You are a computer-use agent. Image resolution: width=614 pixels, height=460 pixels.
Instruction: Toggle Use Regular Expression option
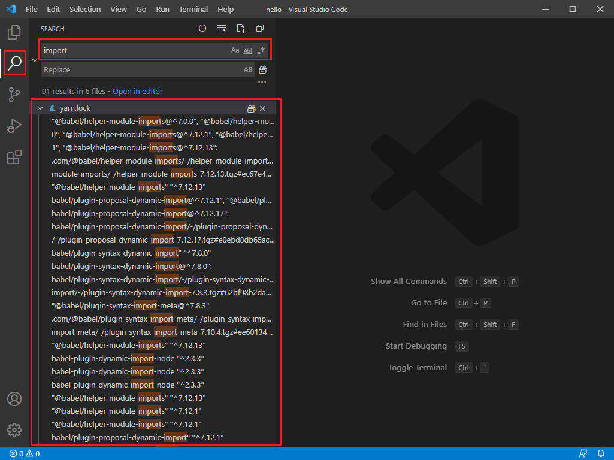(x=261, y=50)
